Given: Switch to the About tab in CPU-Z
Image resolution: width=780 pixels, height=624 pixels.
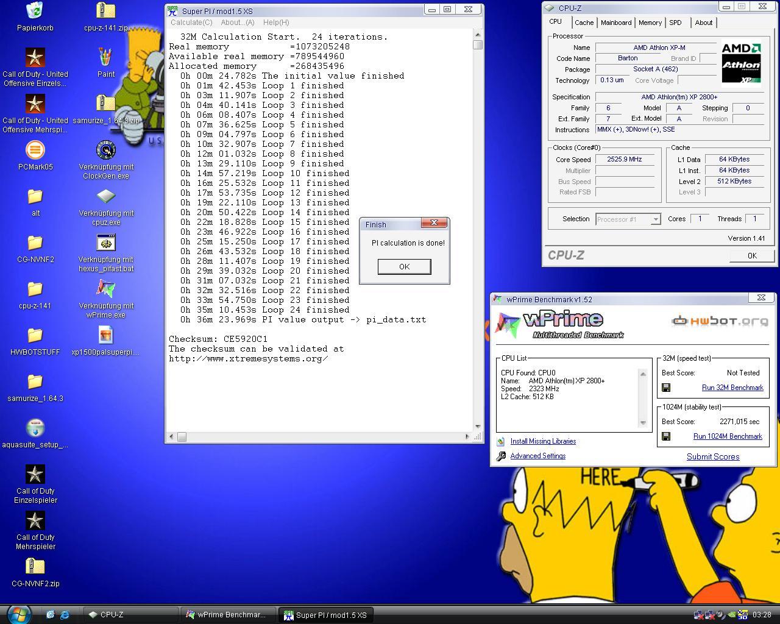Looking at the screenshot, I should pyautogui.click(x=704, y=23).
